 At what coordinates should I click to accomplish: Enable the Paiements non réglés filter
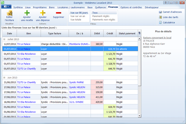[x=104, y=19]
